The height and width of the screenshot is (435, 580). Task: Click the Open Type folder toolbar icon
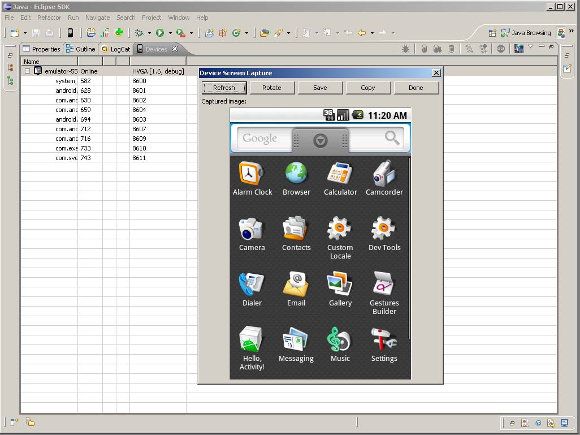[x=264, y=33]
